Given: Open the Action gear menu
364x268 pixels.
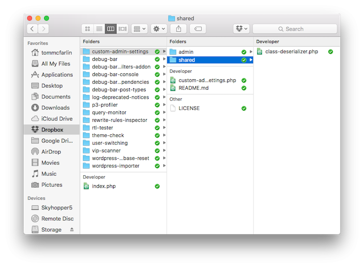Looking at the screenshot, I should 159,29.
